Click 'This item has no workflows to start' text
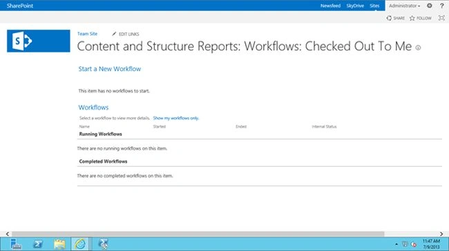 [114, 91]
